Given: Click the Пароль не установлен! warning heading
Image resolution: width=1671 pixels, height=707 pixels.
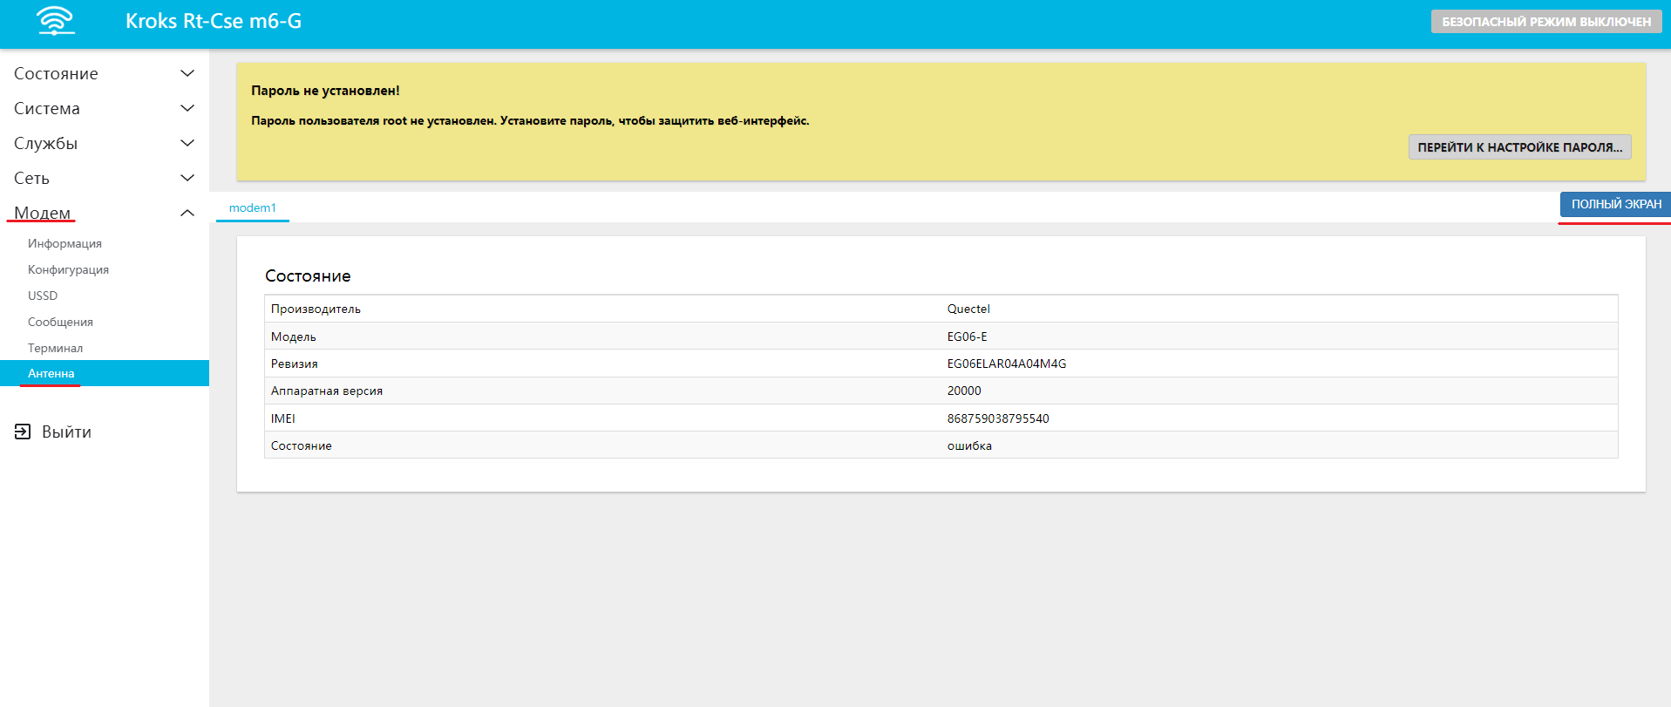Looking at the screenshot, I should tap(325, 91).
